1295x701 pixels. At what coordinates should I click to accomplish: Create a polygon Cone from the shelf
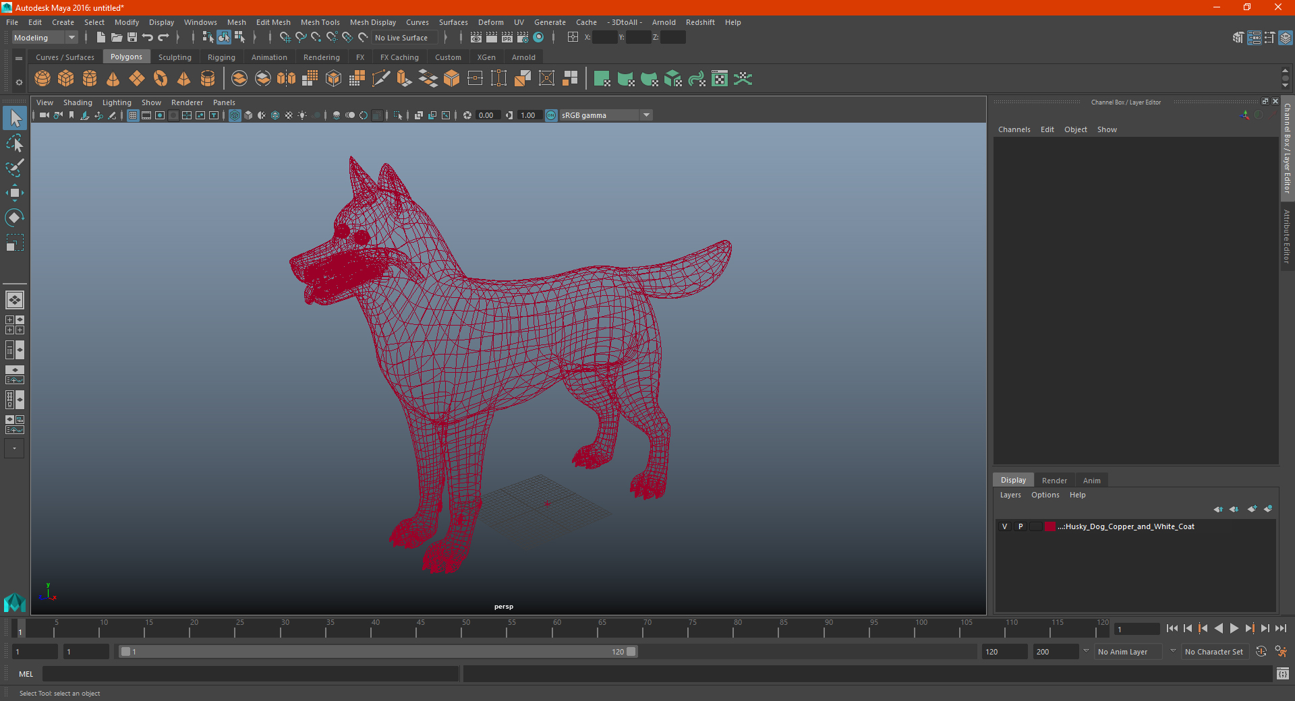coord(113,79)
